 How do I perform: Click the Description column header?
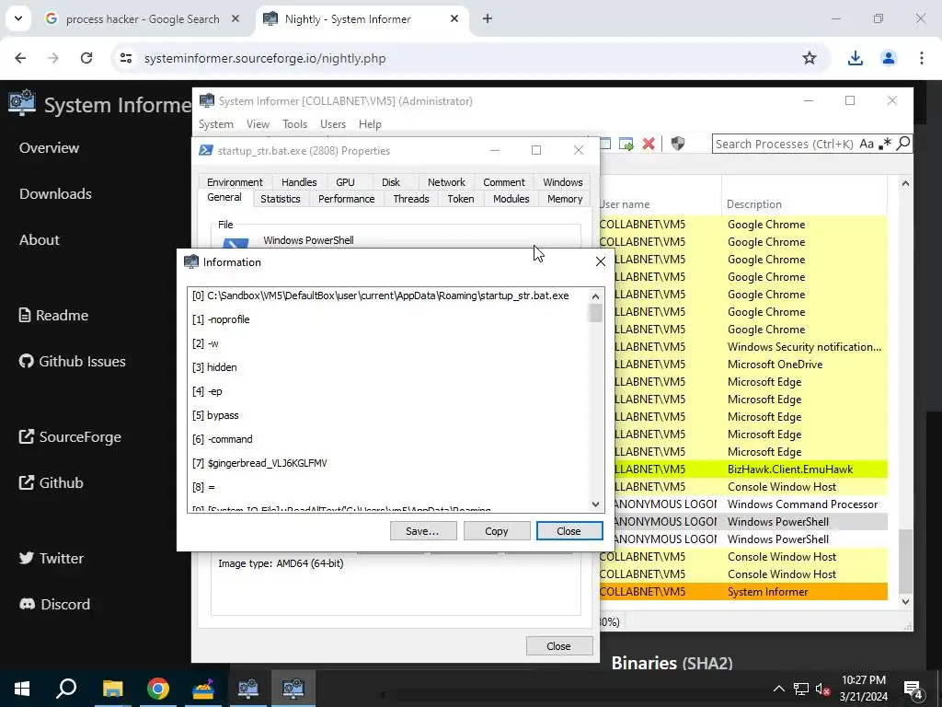click(804, 204)
